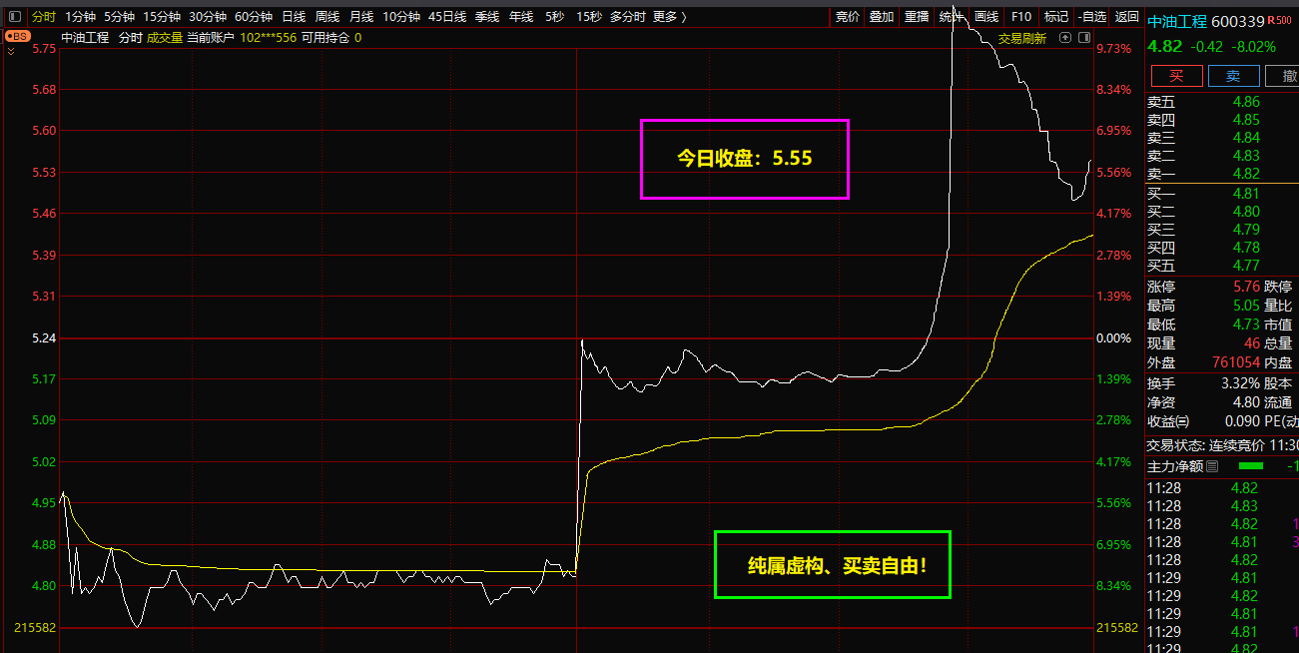Click the 交易刷新 refresh link
1299x653 pixels.
(x=1022, y=38)
